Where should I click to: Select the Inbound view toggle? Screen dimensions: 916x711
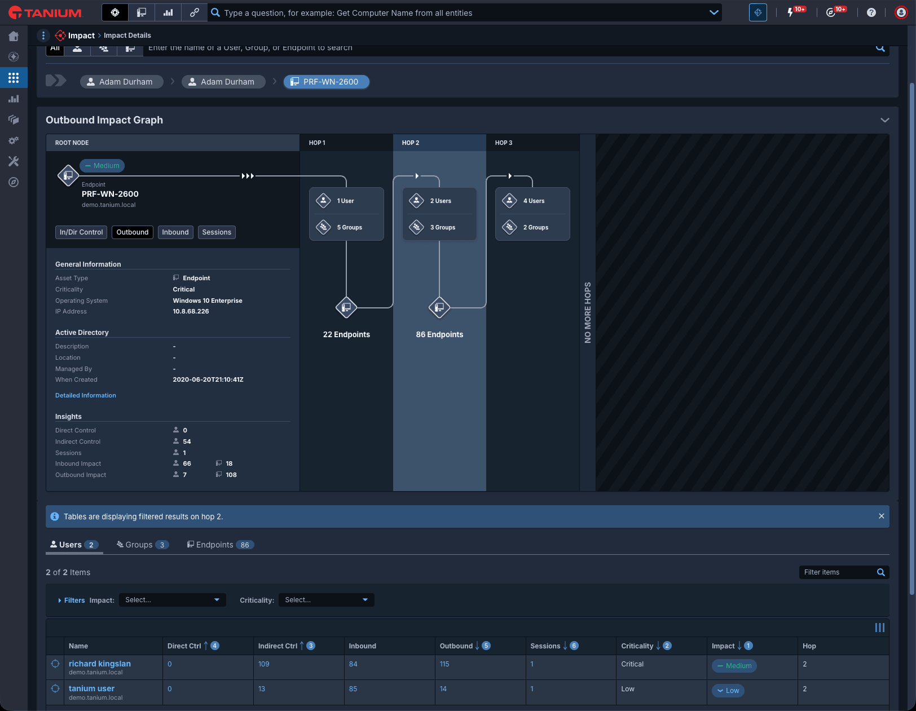tap(175, 232)
